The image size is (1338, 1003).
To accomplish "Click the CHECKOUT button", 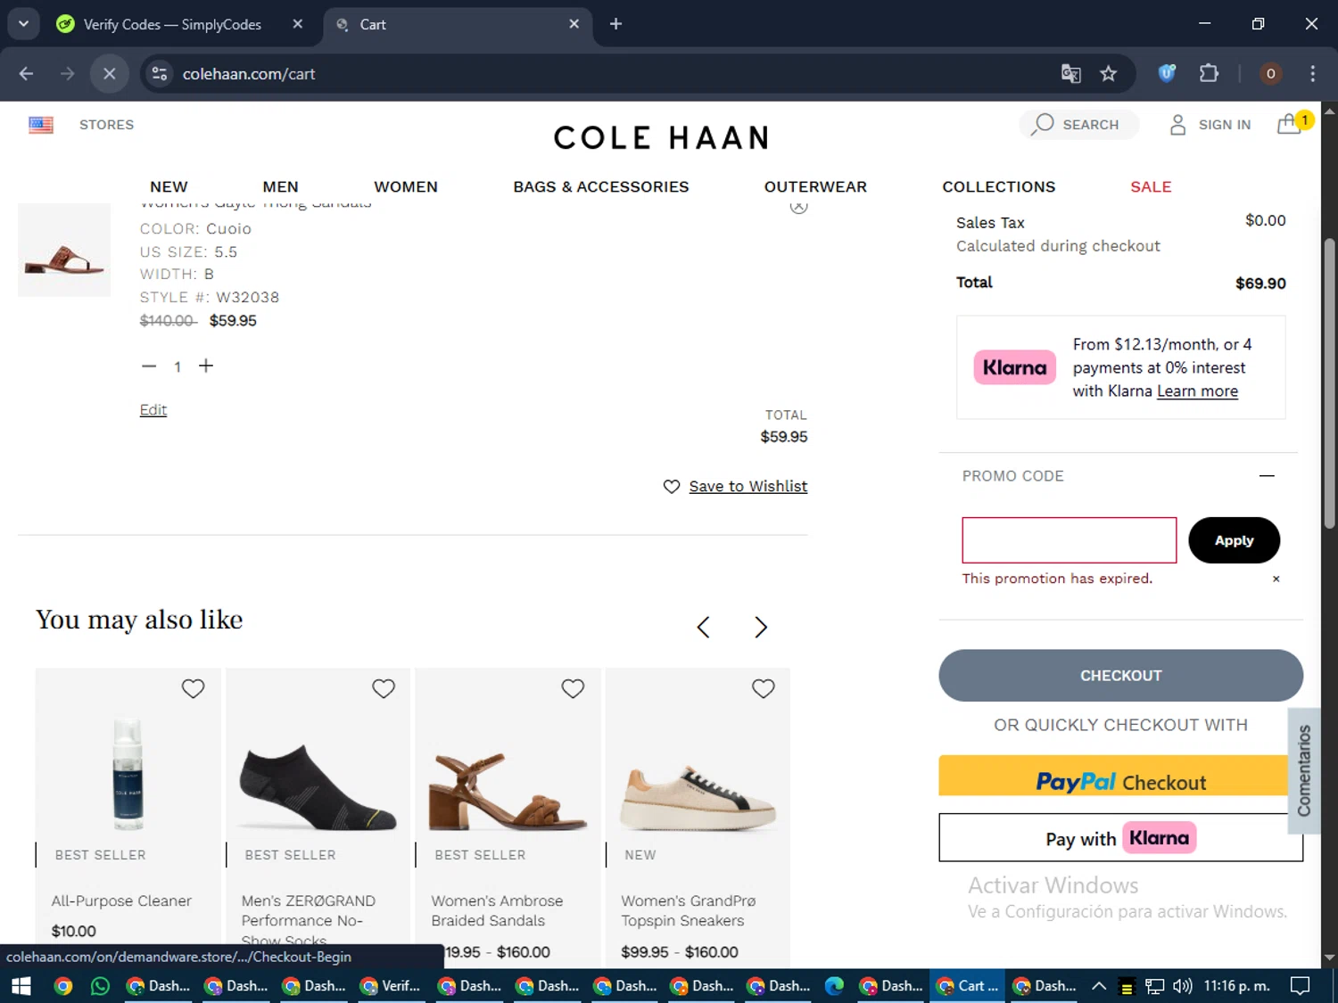I will click(x=1120, y=676).
